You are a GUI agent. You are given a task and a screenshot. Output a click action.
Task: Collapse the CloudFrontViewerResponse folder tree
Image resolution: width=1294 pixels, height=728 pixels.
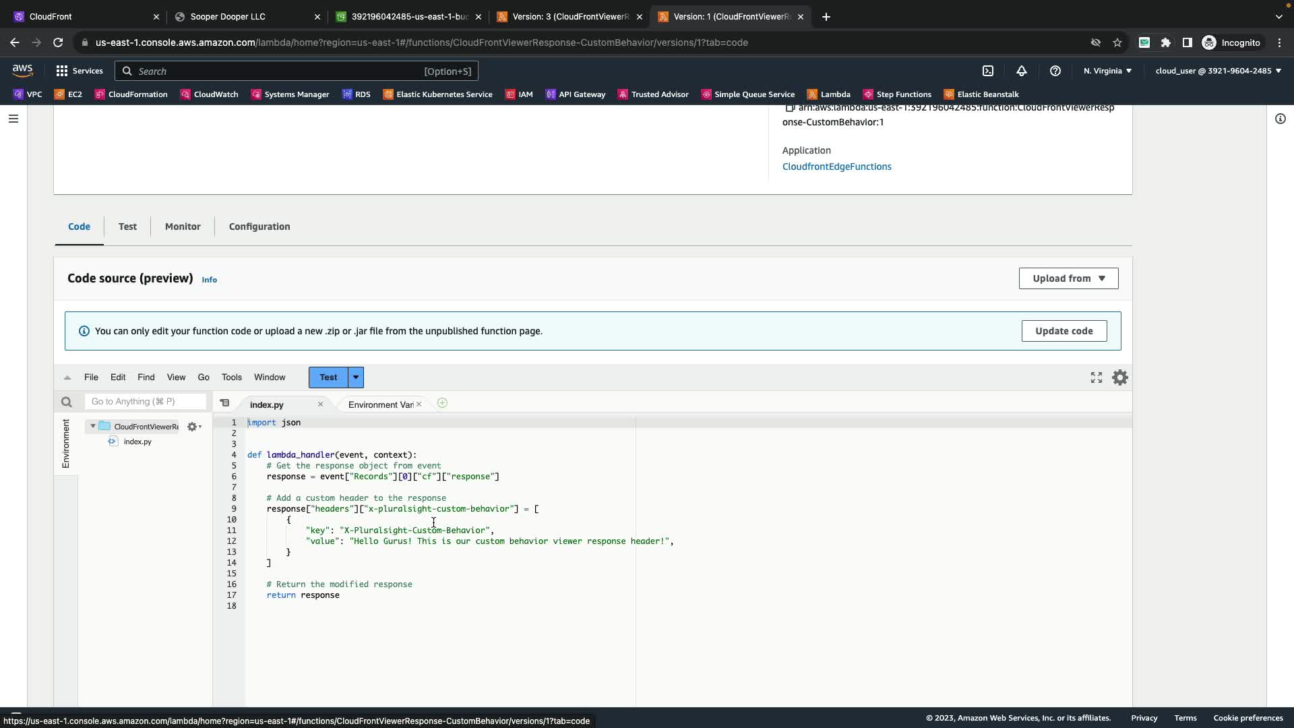(93, 426)
